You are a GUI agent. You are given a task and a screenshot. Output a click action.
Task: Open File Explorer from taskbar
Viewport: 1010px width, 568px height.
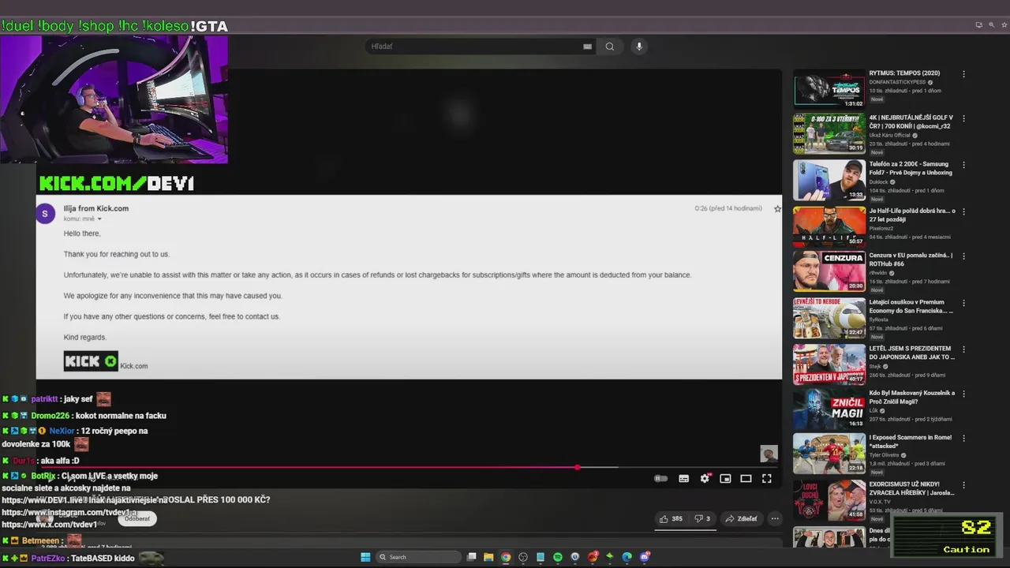point(488,557)
